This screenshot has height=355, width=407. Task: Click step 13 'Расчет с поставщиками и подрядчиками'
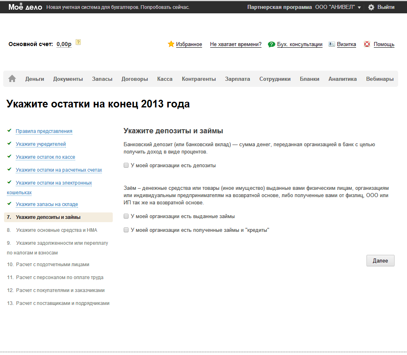pyautogui.click(x=63, y=303)
